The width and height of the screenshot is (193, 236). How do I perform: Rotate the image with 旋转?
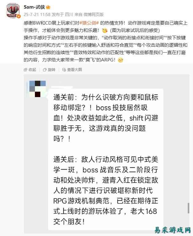pos(49,69)
